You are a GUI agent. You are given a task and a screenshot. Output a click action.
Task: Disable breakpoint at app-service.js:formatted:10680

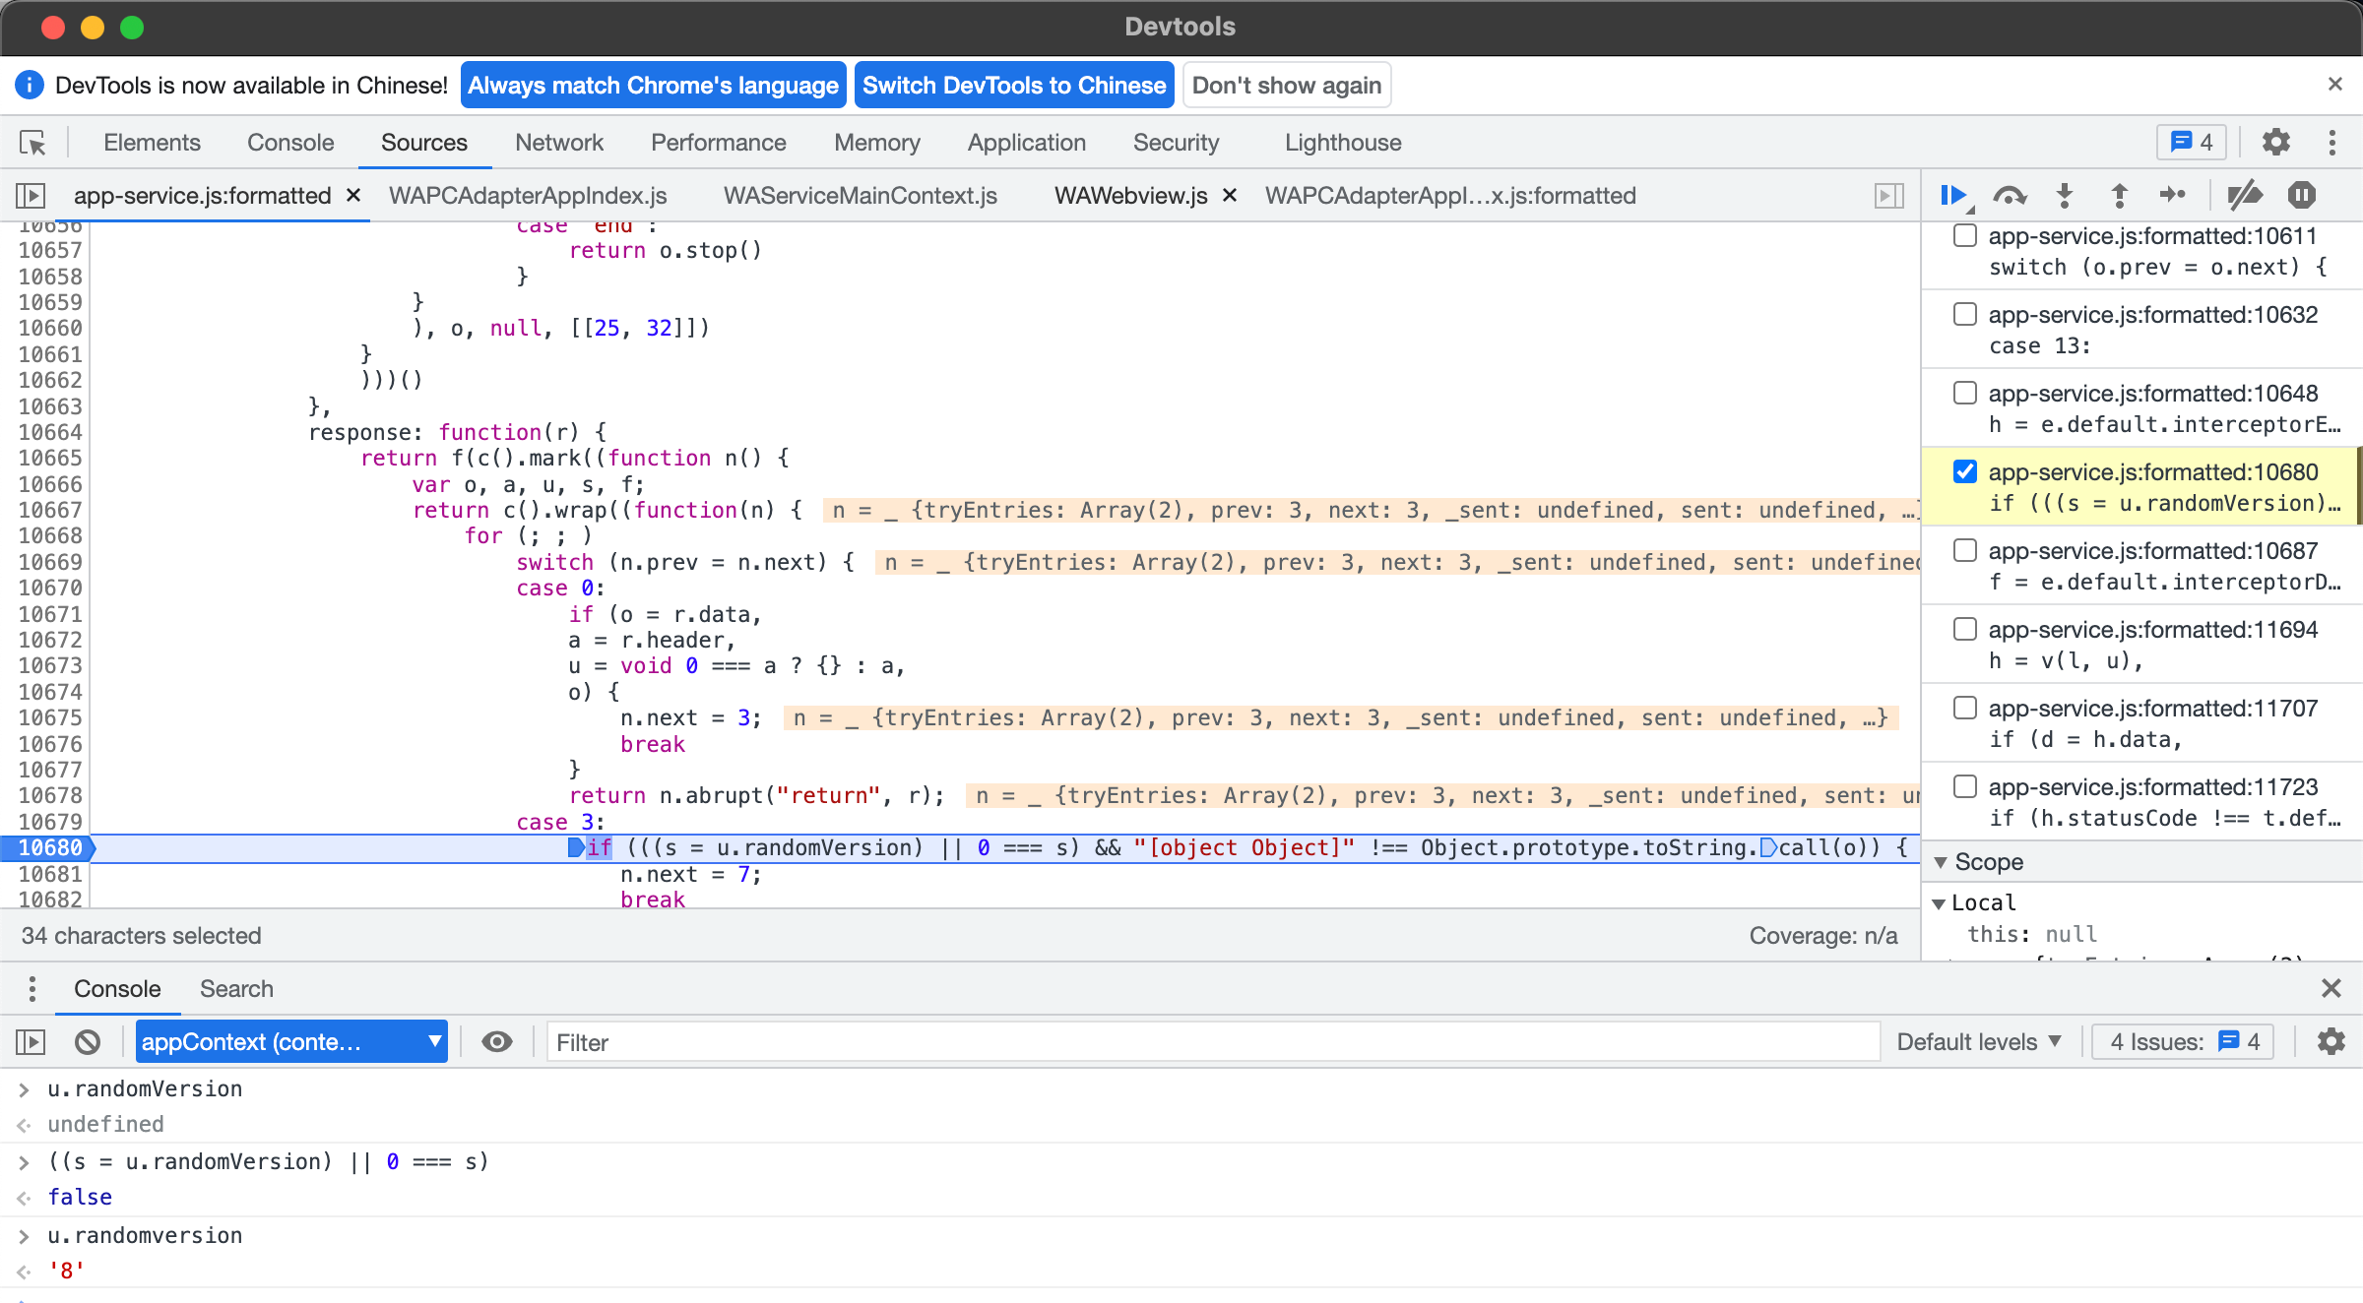tap(1965, 472)
